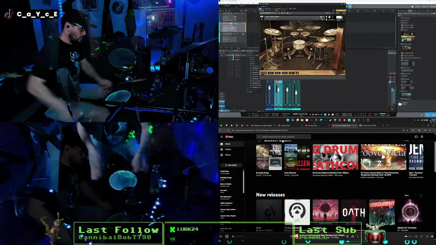This screenshot has width=436, height=245.
Task: Like the playing track
Action: point(353,236)
